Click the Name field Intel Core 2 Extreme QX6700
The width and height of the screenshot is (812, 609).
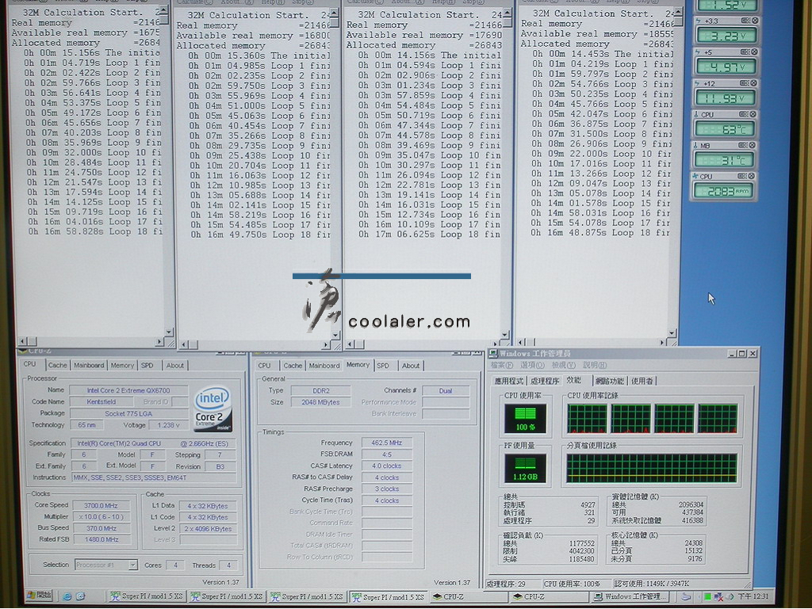click(128, 390)
